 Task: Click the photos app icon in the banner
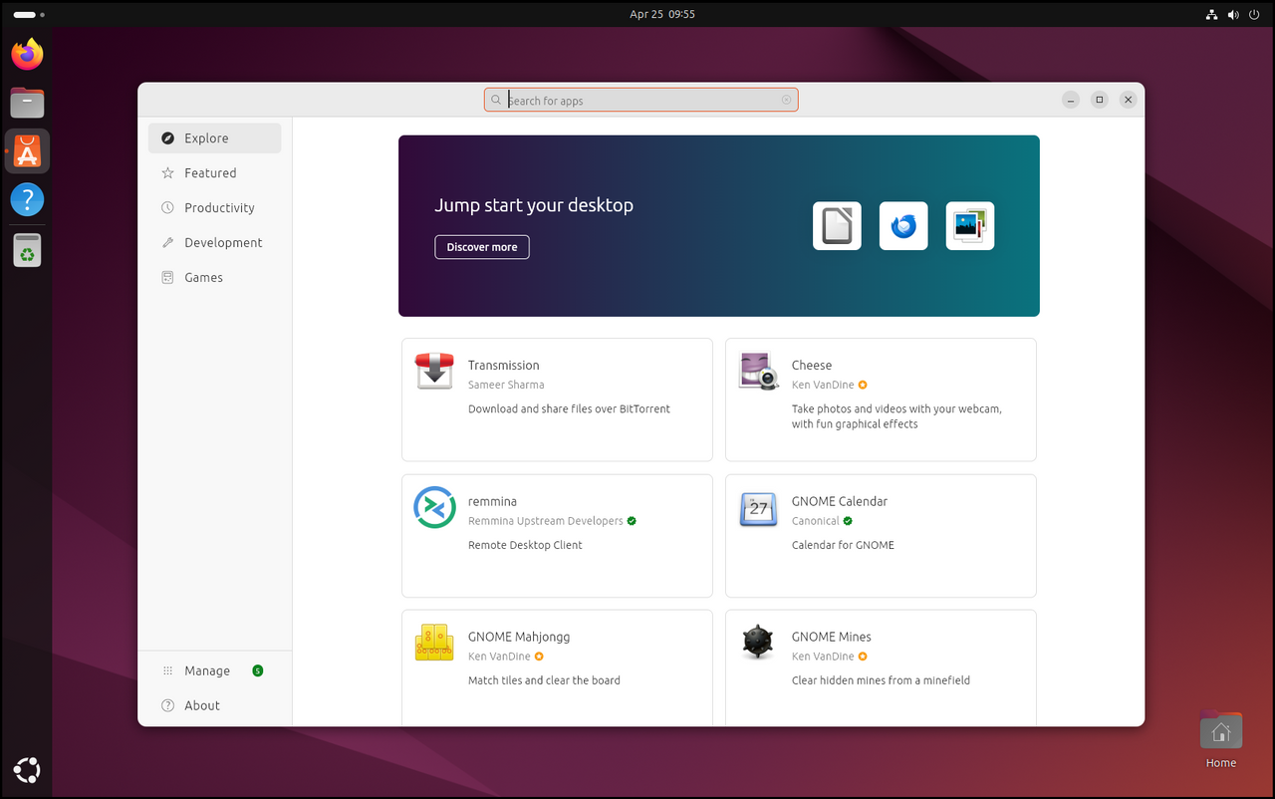969,225
